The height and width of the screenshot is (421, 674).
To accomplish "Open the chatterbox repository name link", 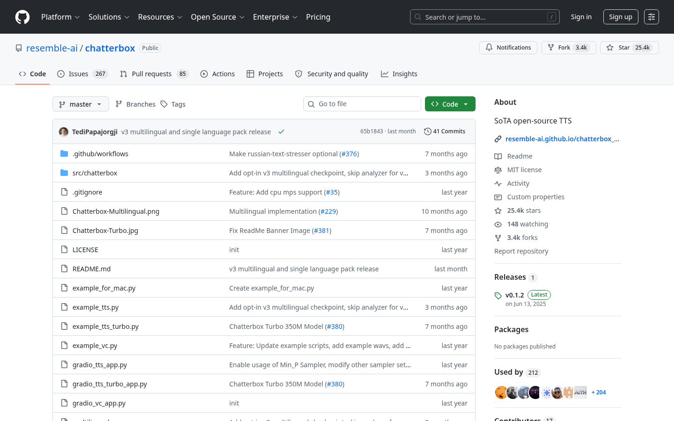I will (110, 48).
